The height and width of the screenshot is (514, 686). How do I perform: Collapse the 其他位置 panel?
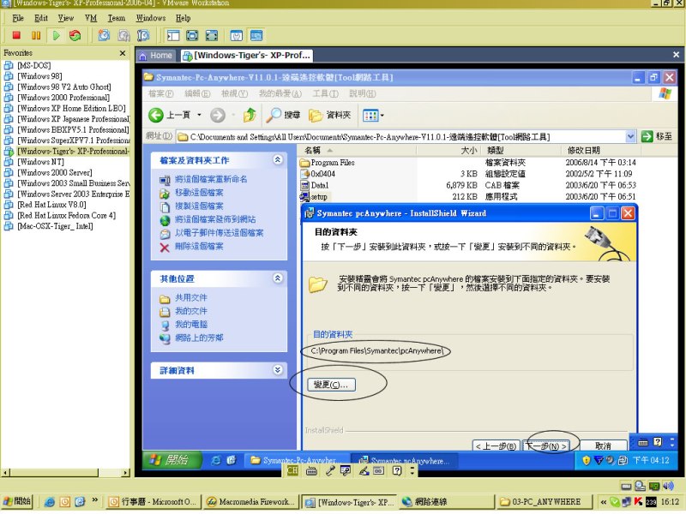coord(277,278)
